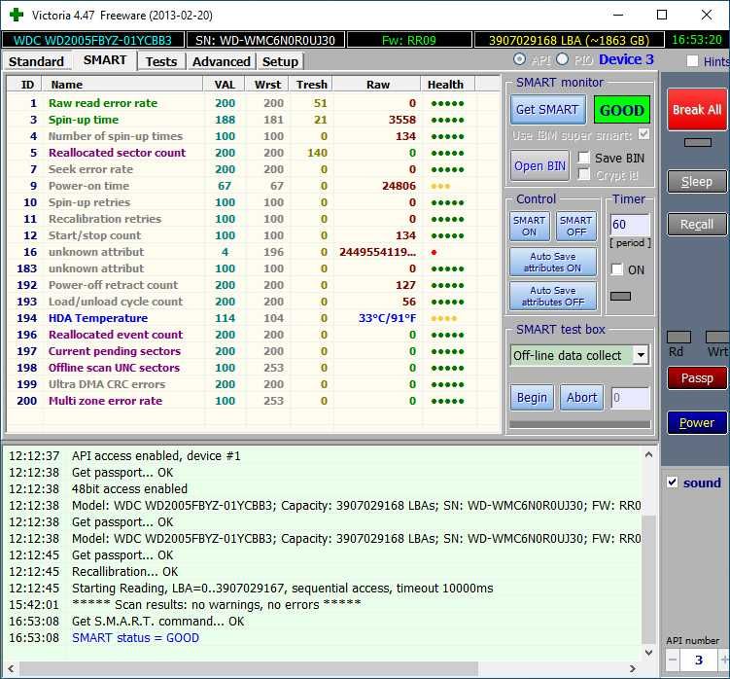Switch to the Setup tab
Screen dimensions: 730x679
pyautogui.click(x=280, y=61)
